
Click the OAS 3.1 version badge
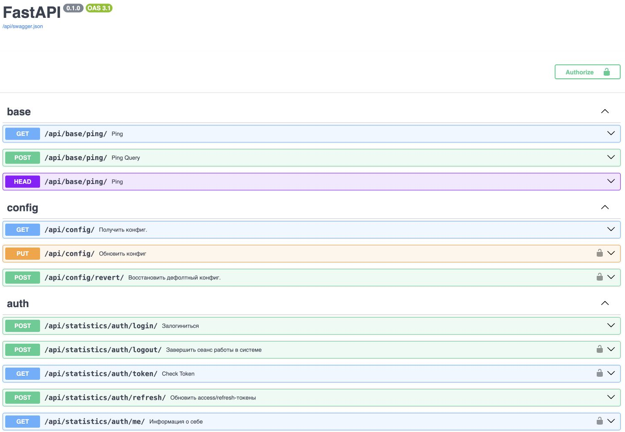click(99, 8)
